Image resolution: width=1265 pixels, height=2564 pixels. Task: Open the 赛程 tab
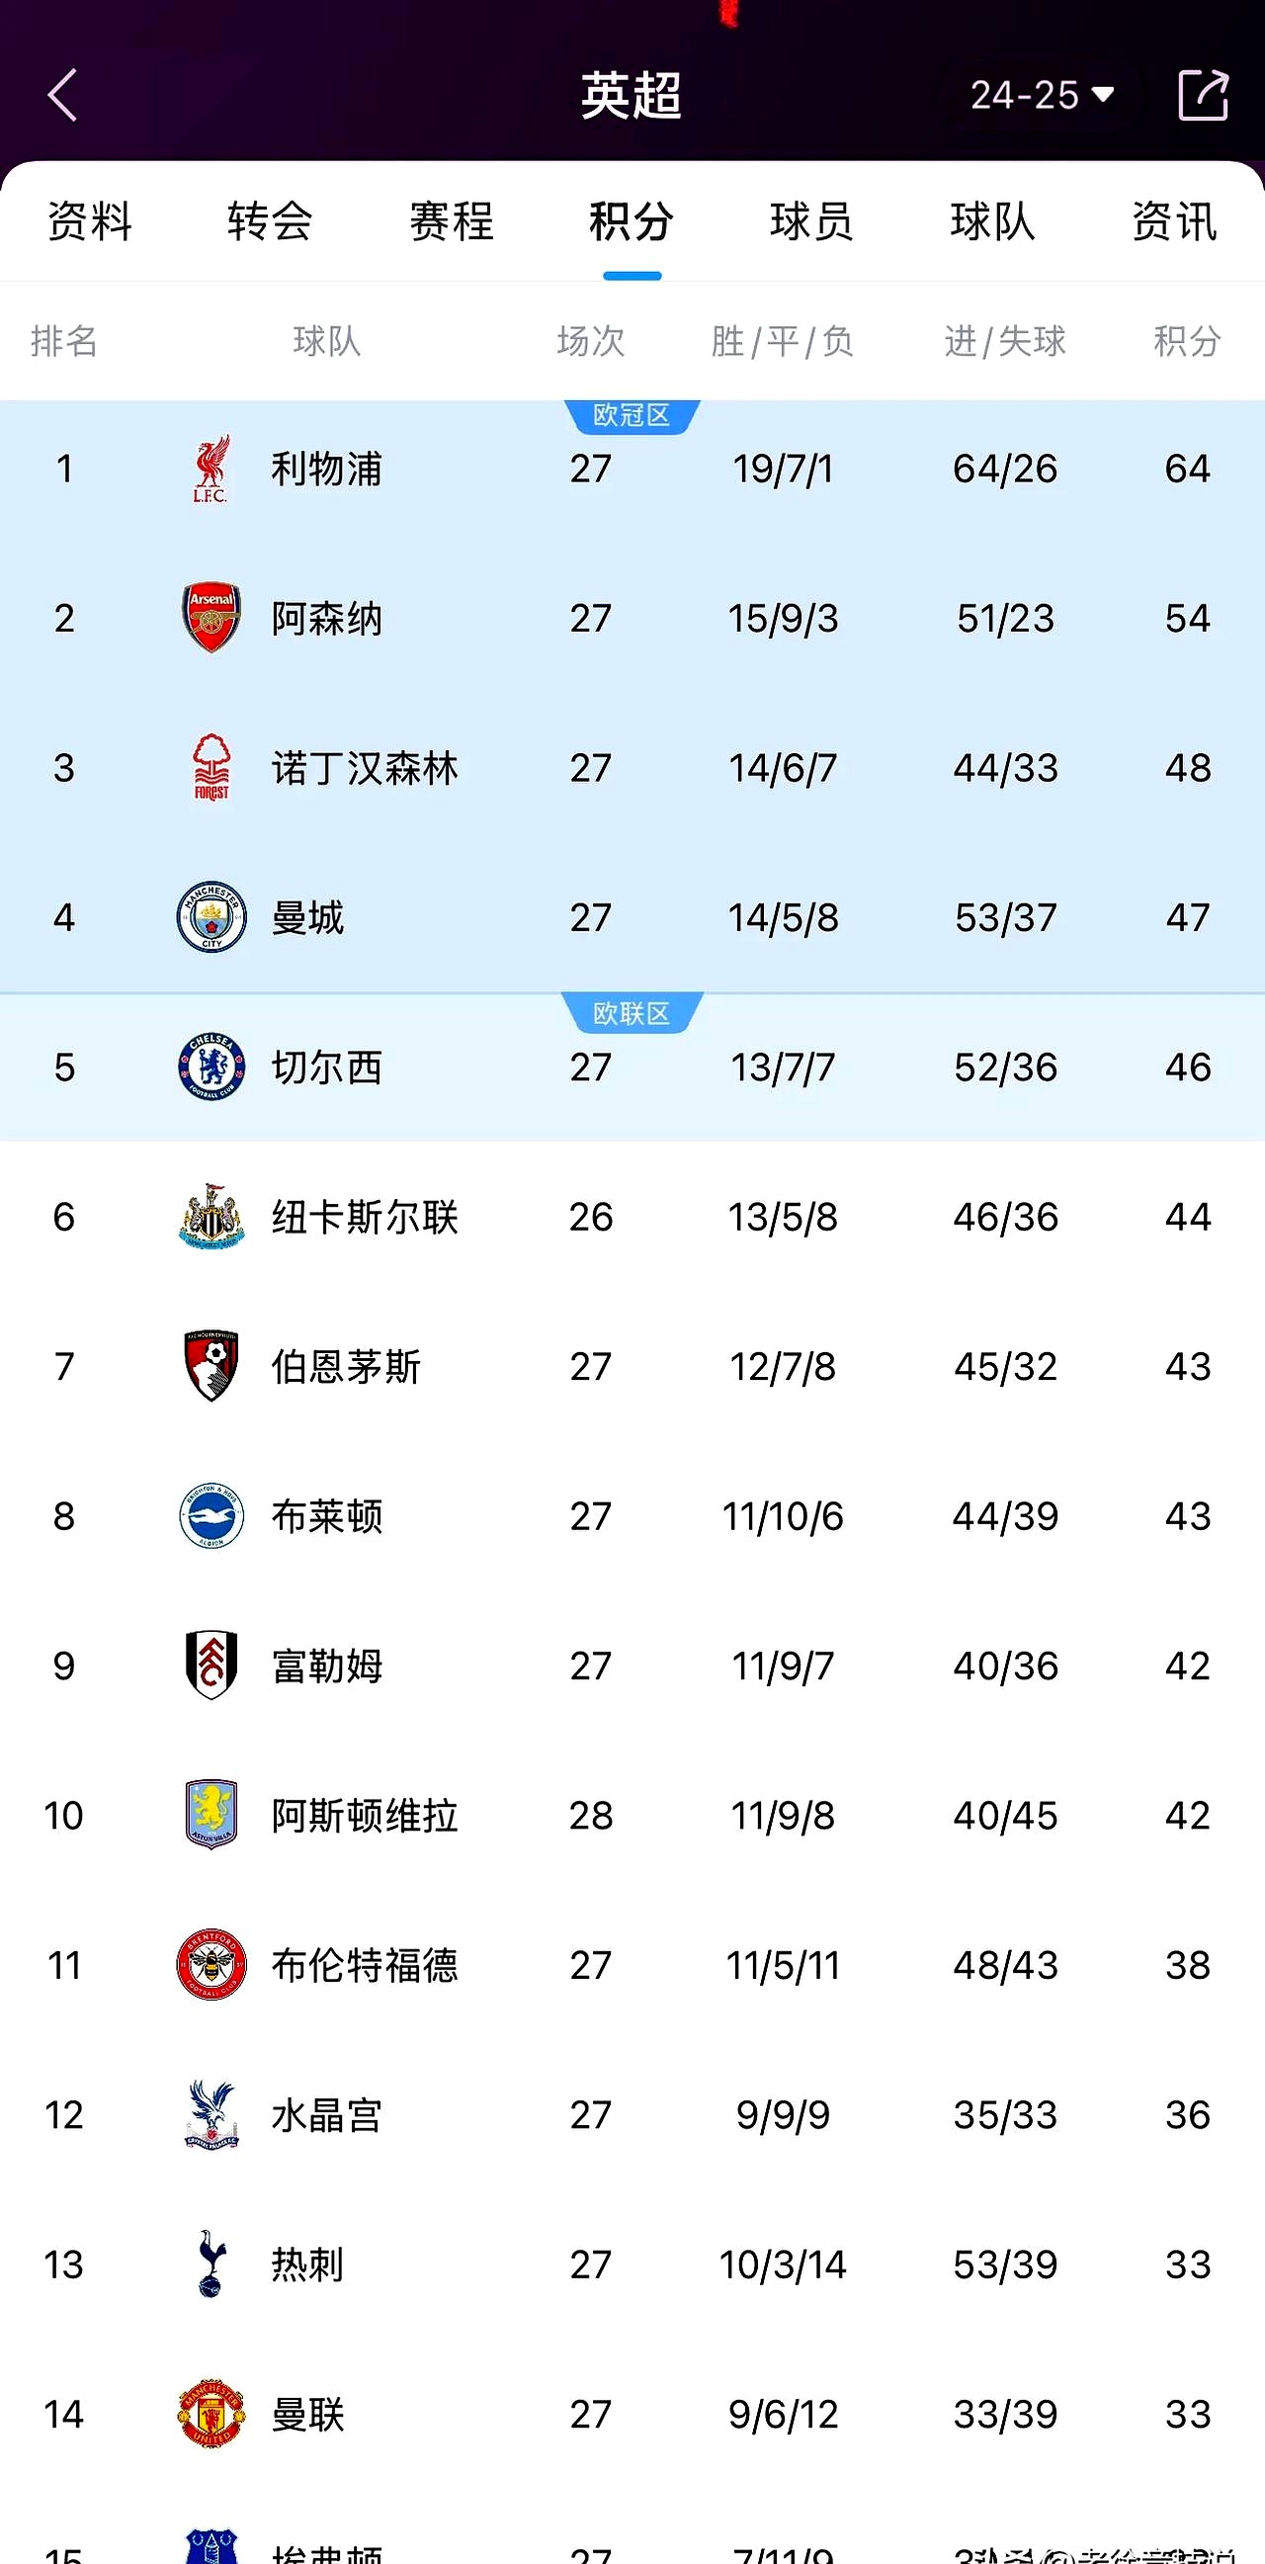(451, 221)
